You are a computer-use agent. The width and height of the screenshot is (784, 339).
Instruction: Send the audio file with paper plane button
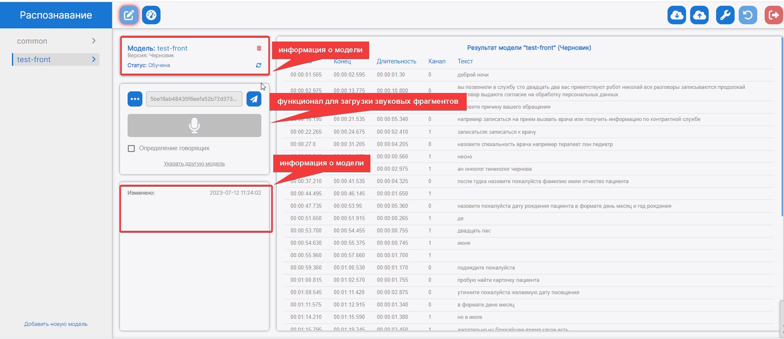click(254, 99)
